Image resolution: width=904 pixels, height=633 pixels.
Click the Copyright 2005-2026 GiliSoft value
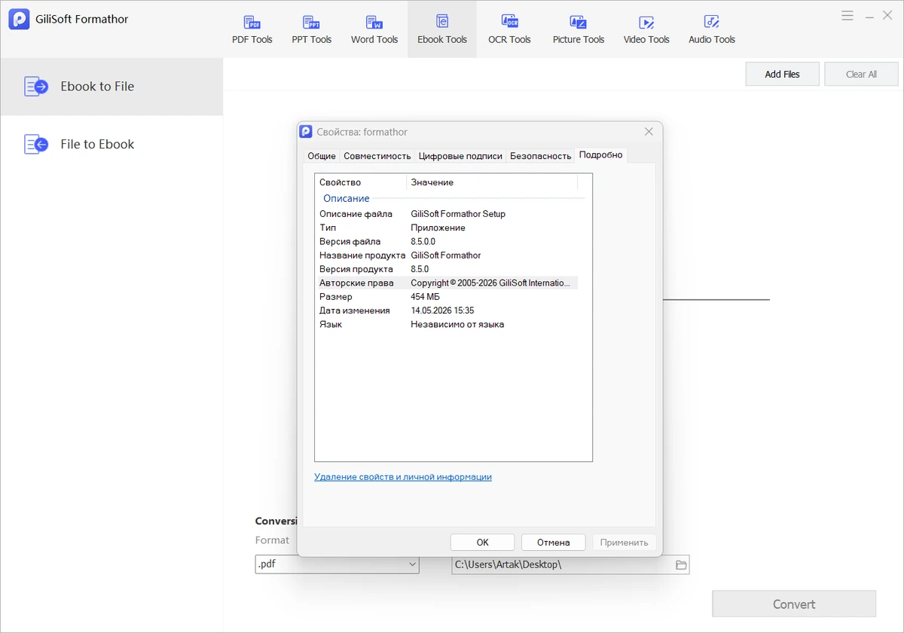pyautogui.click(x=490, y=283)
